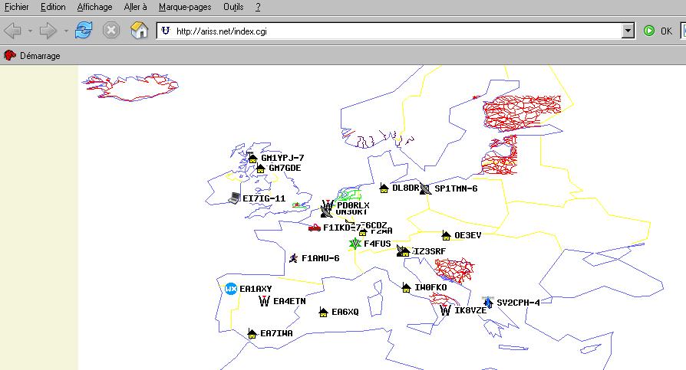Click the runner icon beside F1AMU-6
The image size is (686, 370).
293,258
